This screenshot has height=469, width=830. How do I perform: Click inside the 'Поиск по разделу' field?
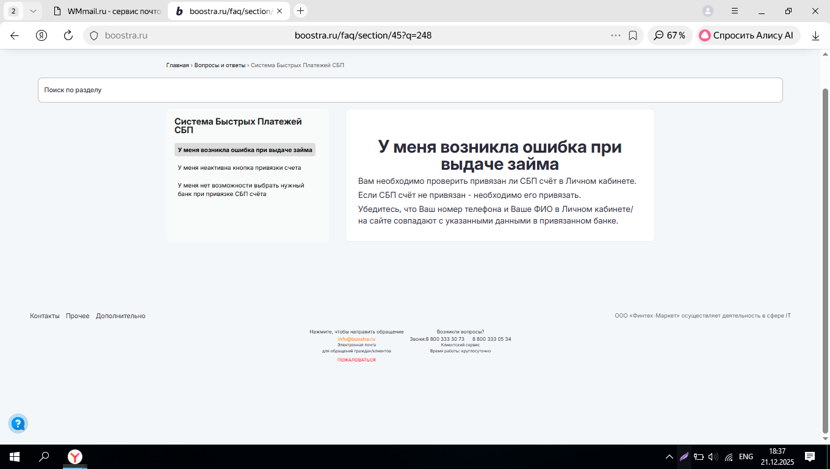[410, 90]
